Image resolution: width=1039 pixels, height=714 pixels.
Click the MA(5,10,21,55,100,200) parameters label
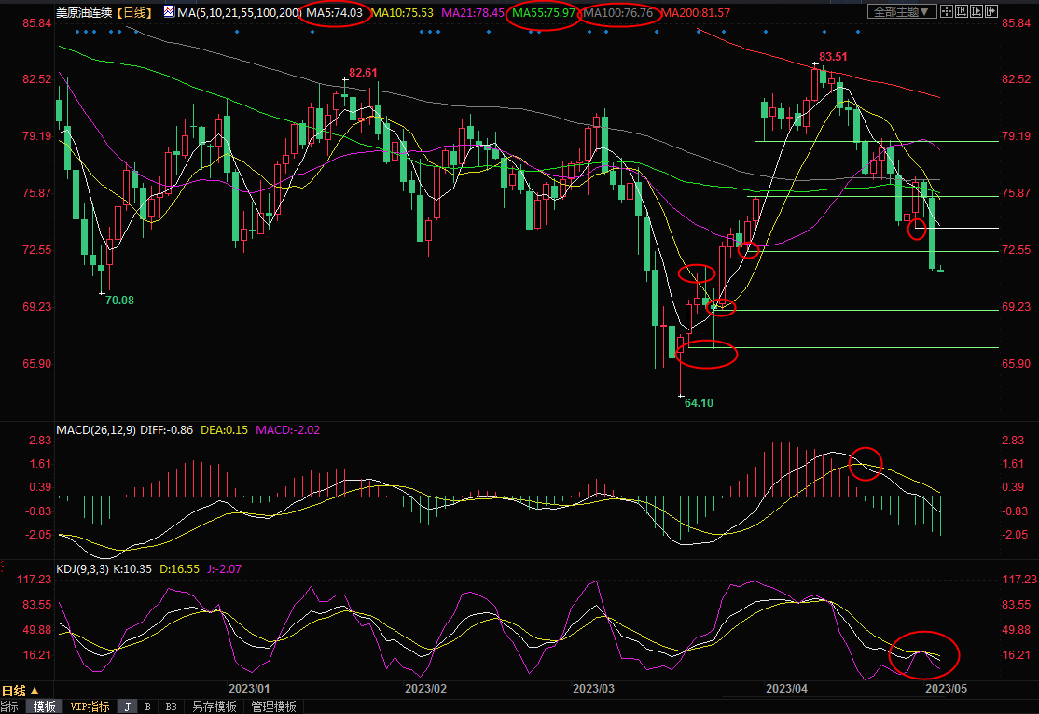coord(239,13)
